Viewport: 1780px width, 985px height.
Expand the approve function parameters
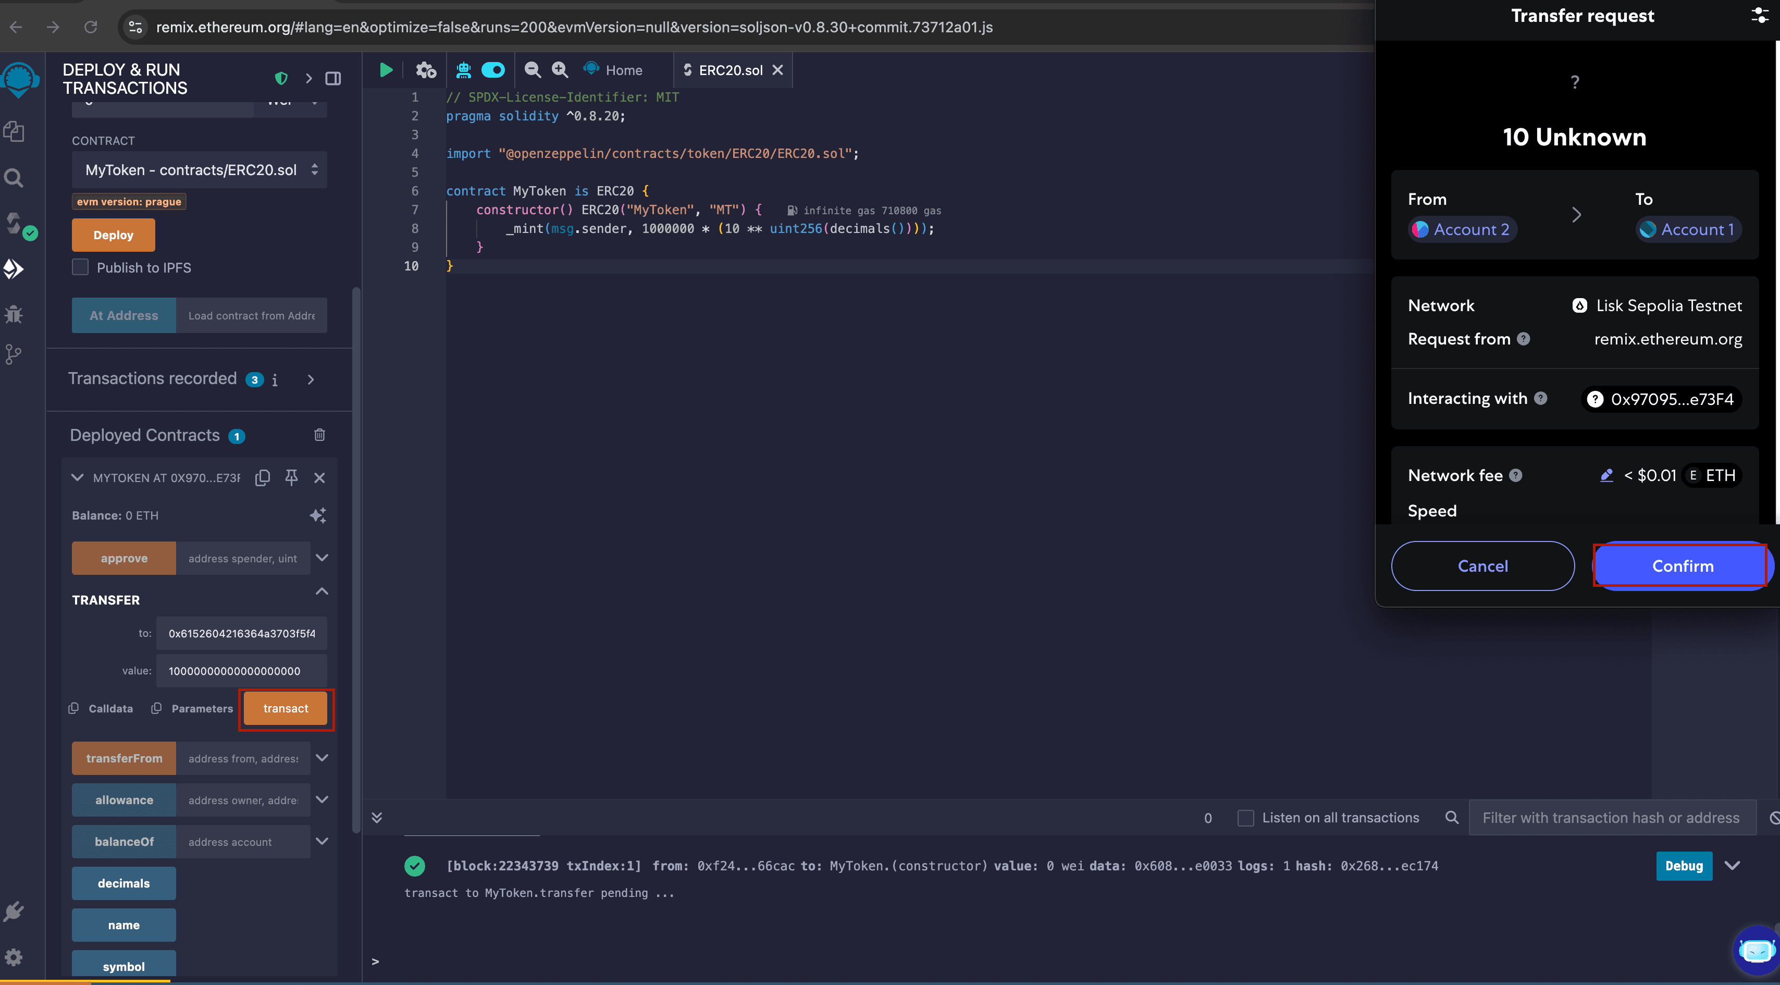tap(322, 558)
